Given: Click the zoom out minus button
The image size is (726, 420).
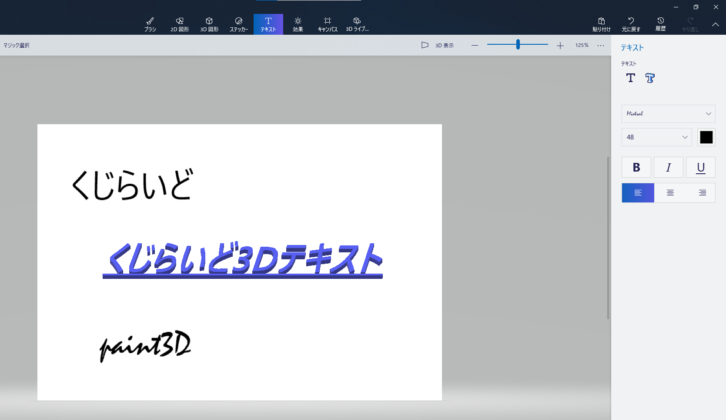Looking at the screenshot, I should coord(475,45).
